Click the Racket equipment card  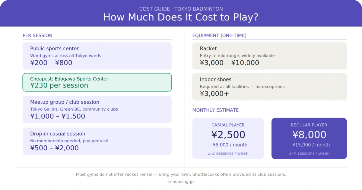pyautogui.click(x=269, y=56)
